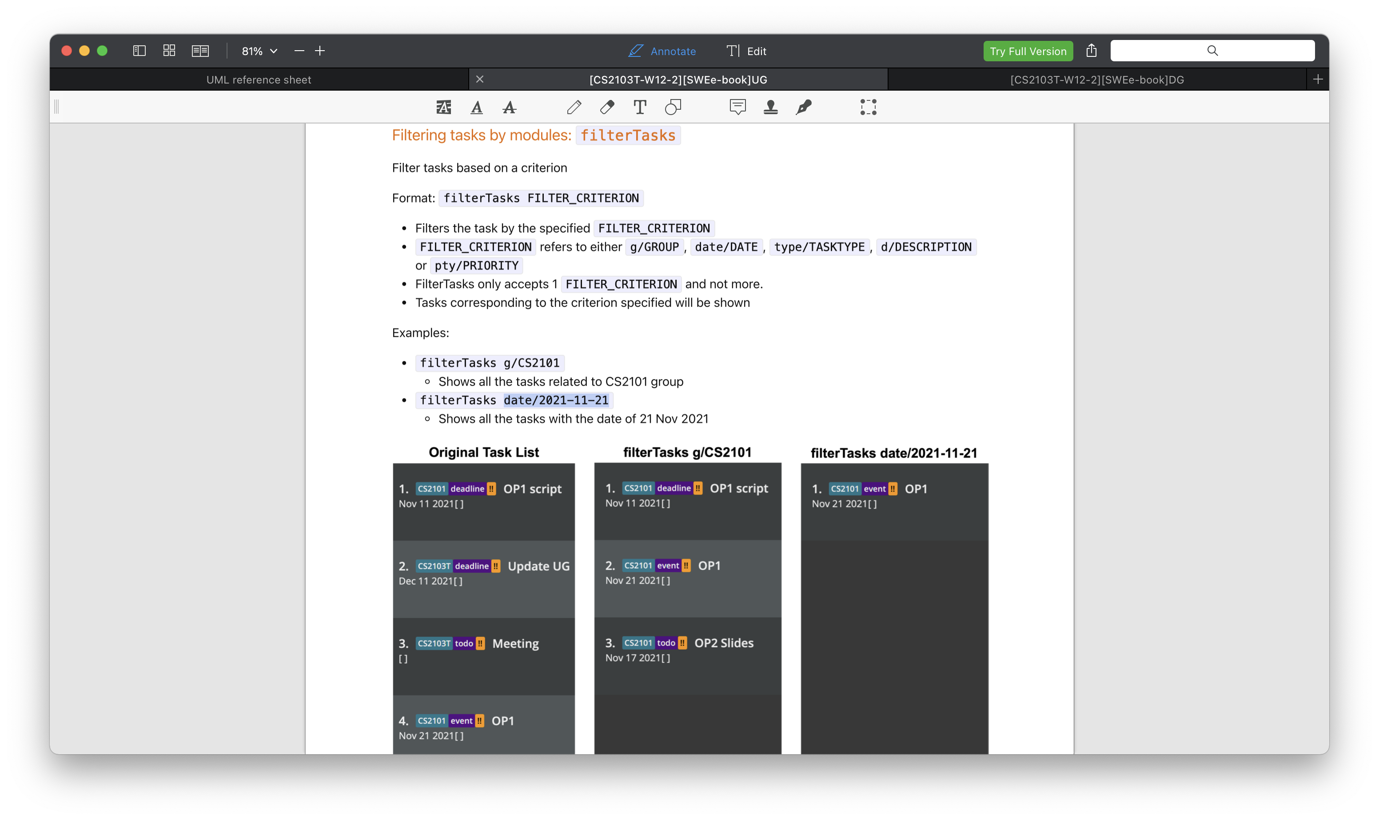Screen dimensions: 1379x820
Task: Switch to Edit mode
Action: pos(746,51)
